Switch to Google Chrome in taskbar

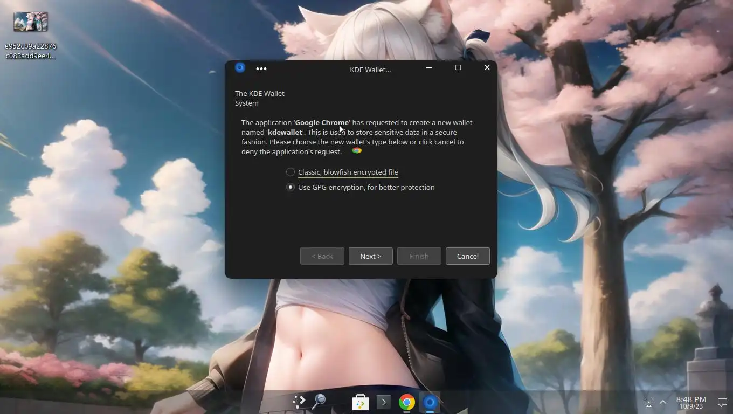[407, 402]
